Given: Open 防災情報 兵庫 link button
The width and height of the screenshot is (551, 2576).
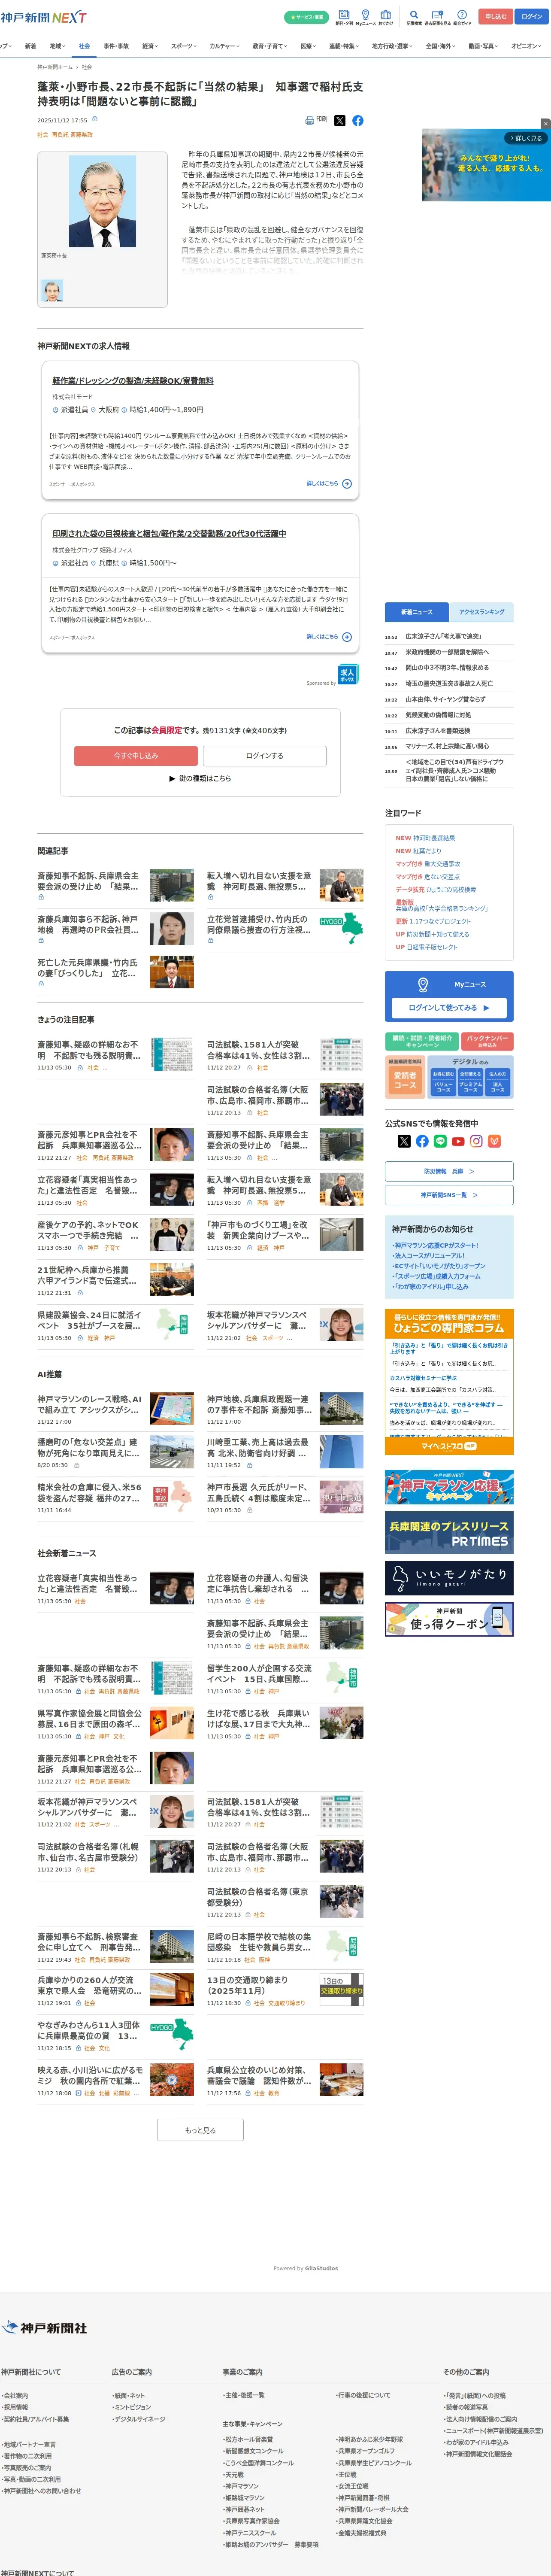Looking at the screenshot, I should pos(449,1171).
